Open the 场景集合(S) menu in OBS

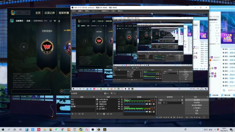[105, 11]
